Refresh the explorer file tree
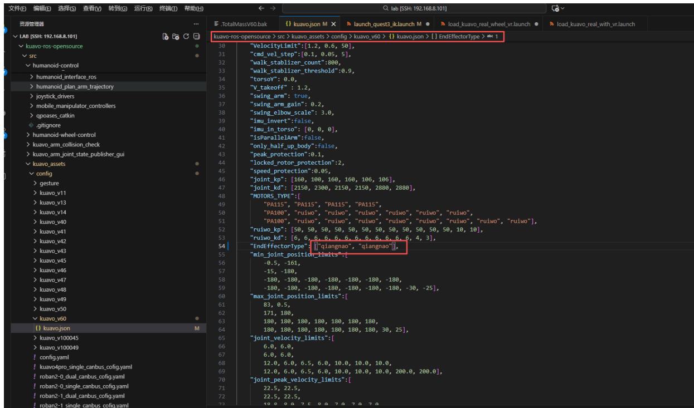Image resolution: width=694 pixels, height=408 pixels. tap(185, 37)
